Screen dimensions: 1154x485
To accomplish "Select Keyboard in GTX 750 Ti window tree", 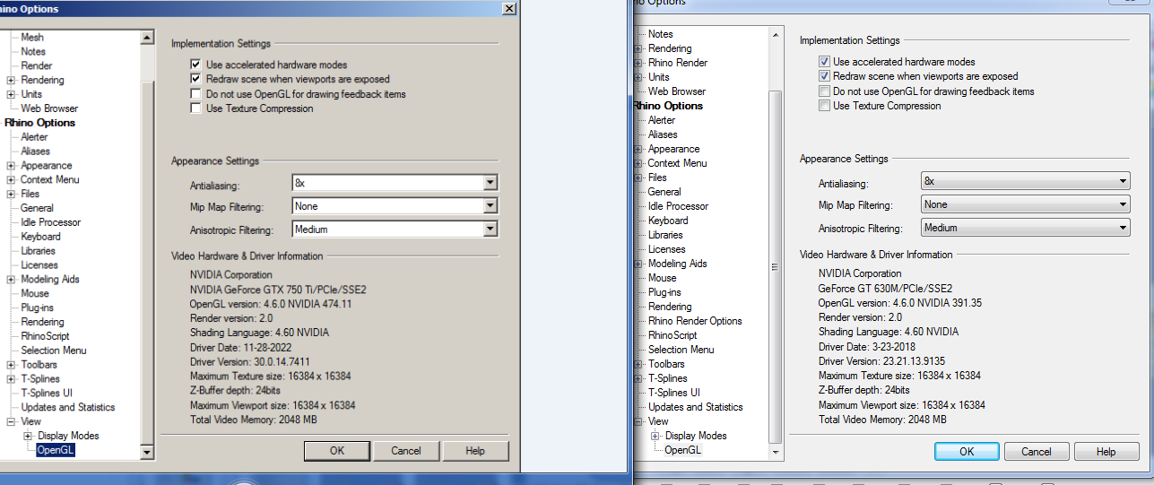I will click(x=40, y=237).
